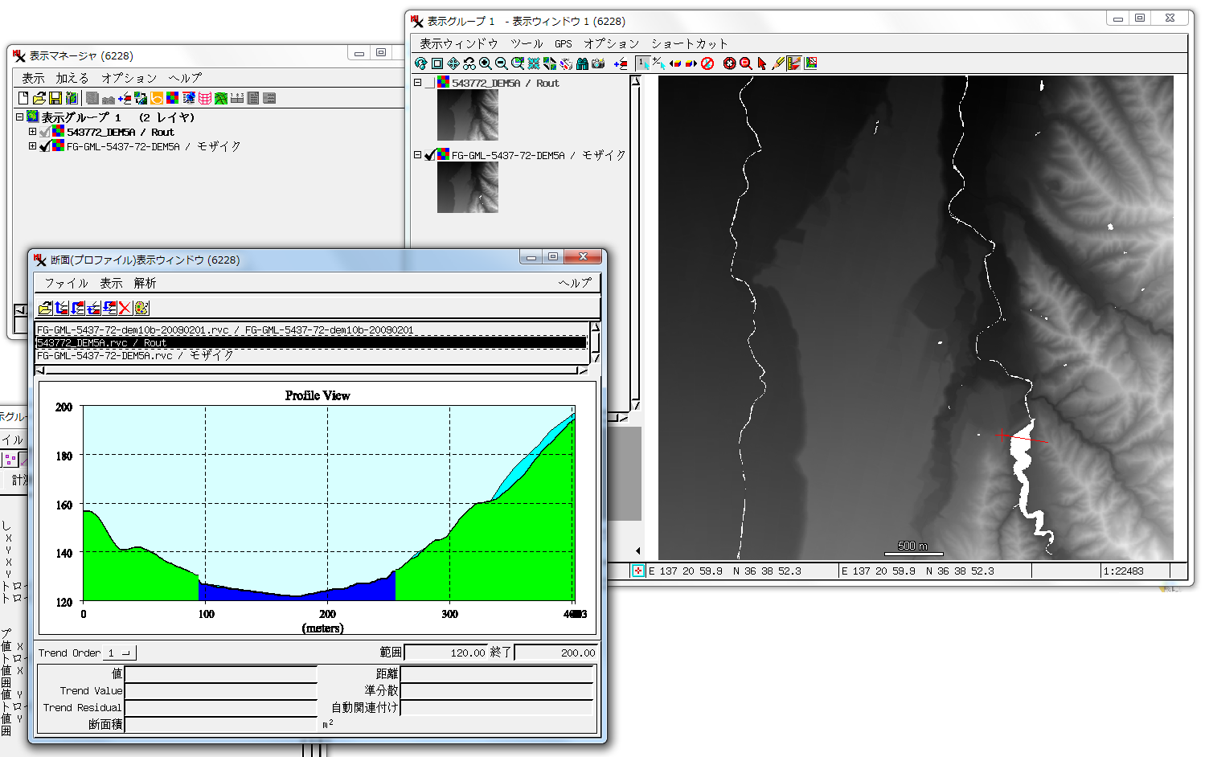
Task: Click the yellow floppy save icon in Display Manager
Action: click(55, 98)
